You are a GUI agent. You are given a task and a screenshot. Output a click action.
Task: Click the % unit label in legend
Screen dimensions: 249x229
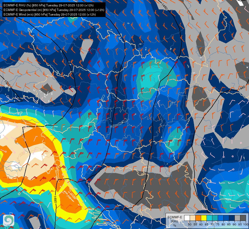point(175,225)
